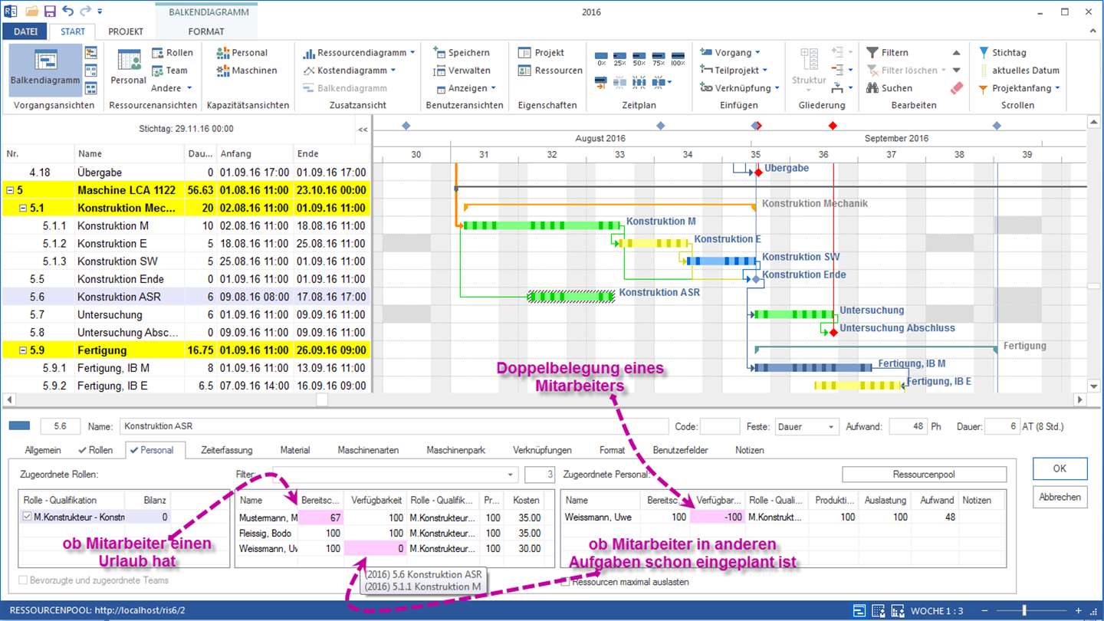Show the Rollen resource view
The image size is (1104, 621).
pos(172,52)
